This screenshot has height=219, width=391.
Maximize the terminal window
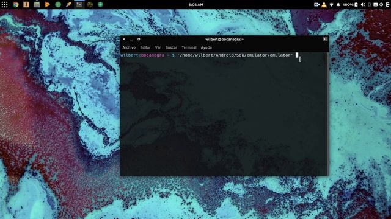click(x=139, y=39)
